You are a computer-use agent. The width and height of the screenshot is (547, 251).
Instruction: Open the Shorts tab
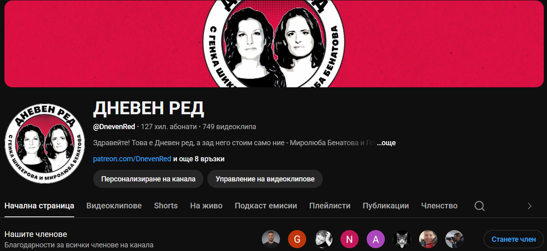pyautogui.click(x=166, y=206)
